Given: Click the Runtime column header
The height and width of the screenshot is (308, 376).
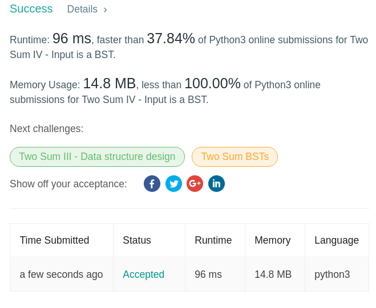Looking at the screenshot, I should click(213, 240).
